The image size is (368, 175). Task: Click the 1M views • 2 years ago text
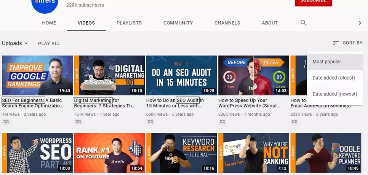[24, 115]
